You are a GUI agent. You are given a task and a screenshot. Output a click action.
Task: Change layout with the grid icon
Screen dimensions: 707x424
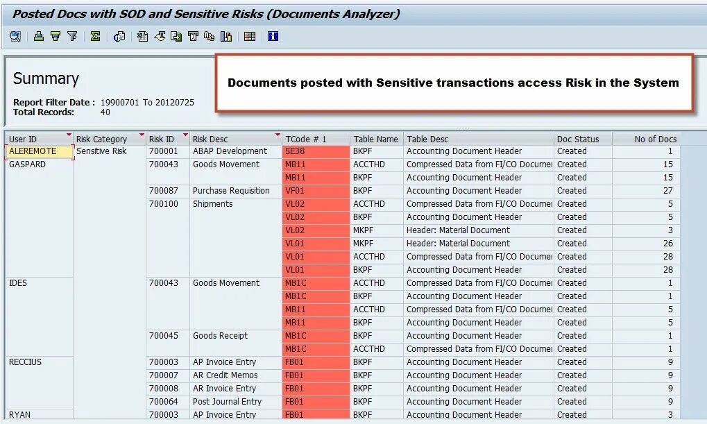point(250,37)
